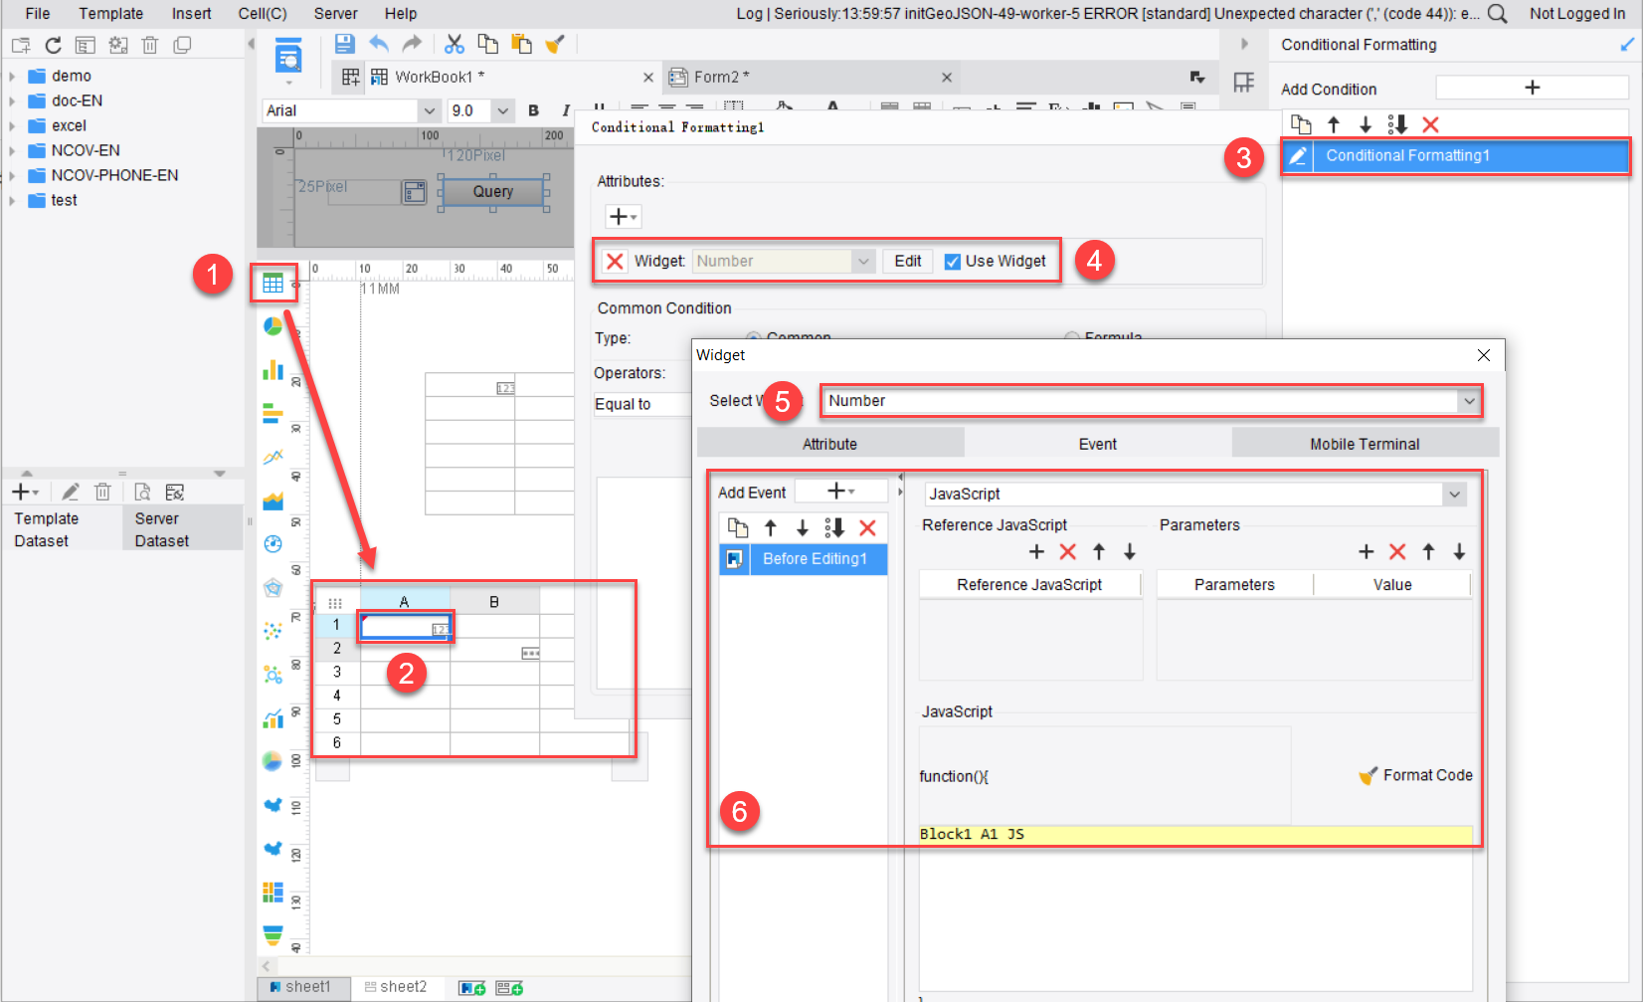Click the Save icon in toolbar
1643x1002 pixels.
(x=344, y=44)
